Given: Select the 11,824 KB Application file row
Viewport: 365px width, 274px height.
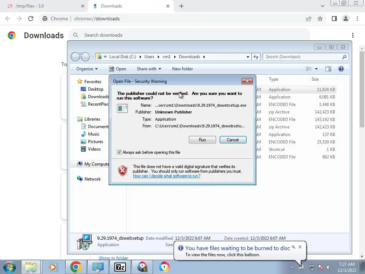Looking at the screenshot, I should click(295, 90).
